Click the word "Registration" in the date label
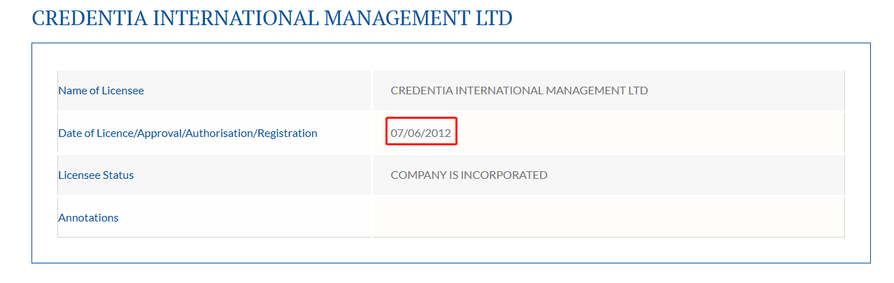 [x=288, y=133]
